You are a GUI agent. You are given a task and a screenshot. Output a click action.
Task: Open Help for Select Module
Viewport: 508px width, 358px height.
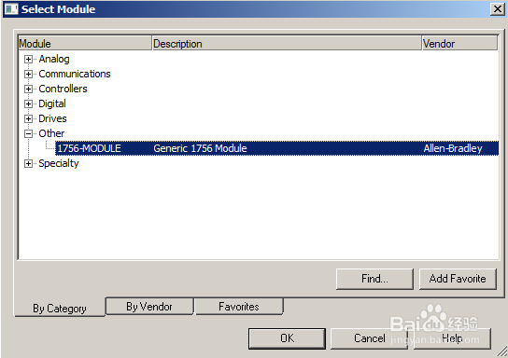[x=452, y=338]
